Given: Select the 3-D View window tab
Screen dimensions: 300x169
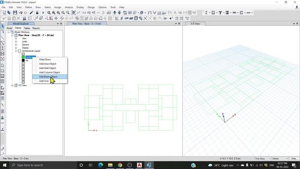Looking at the screenshot, I should point(195,24).
